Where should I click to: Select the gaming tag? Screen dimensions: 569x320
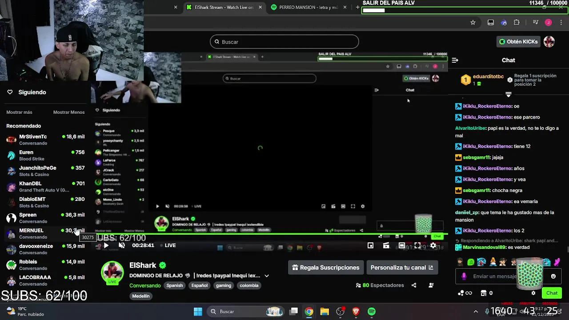[x=224, y=285]
